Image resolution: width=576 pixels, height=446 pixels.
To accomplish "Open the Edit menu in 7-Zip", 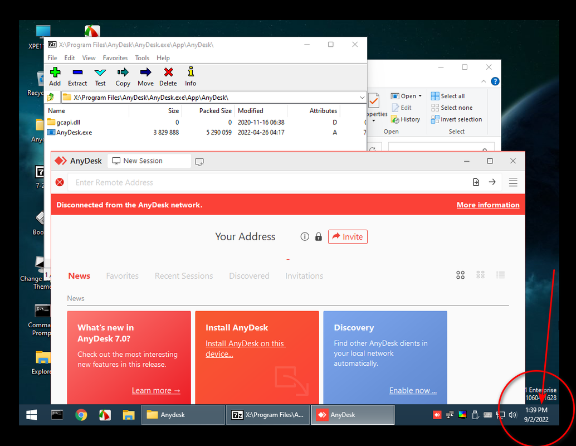I will click(70, 58).
